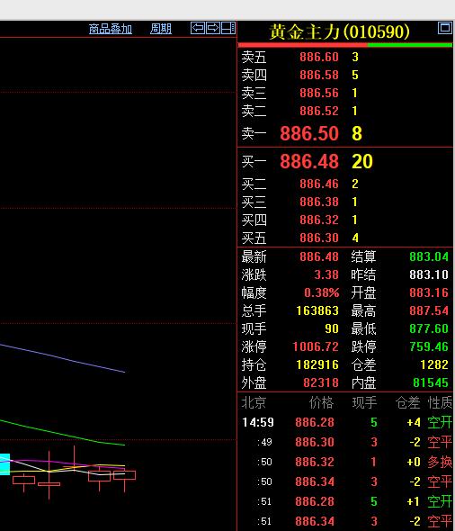Select the 最低 value 877.60
The height and width of the screenshot is (531, 455).
tap(429, 328)
